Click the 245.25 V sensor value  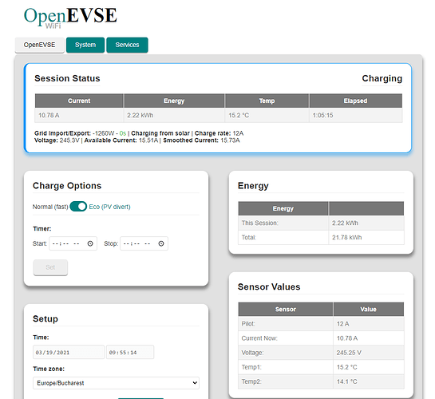tap(349, 353)
